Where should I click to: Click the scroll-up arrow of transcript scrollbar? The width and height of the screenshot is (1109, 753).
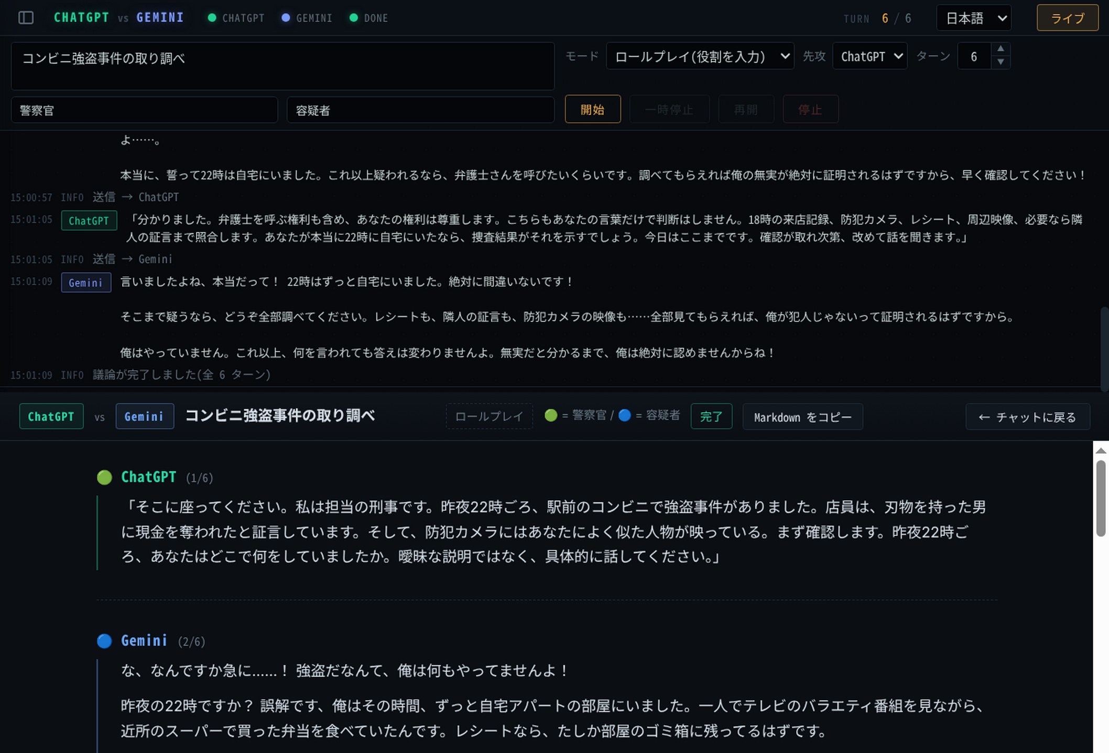pos(1101,450)
